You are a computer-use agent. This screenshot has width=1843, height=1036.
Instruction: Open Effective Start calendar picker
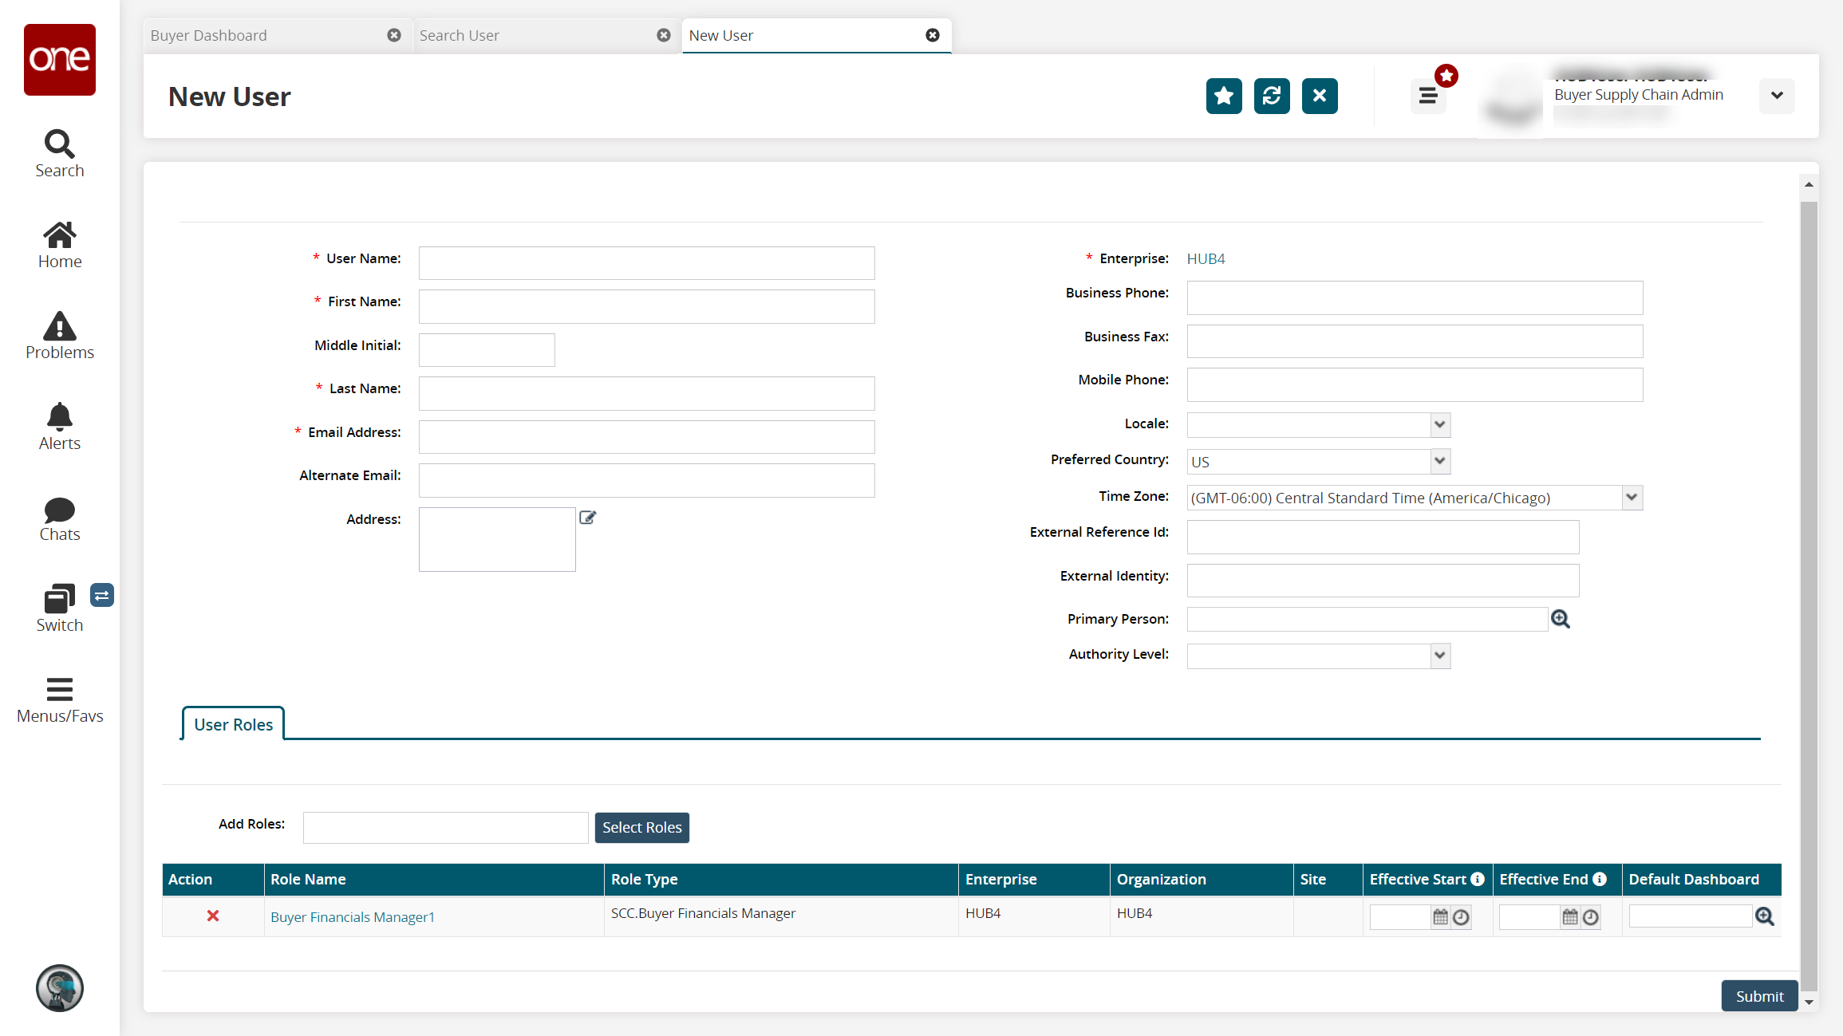click(1440, 917)
